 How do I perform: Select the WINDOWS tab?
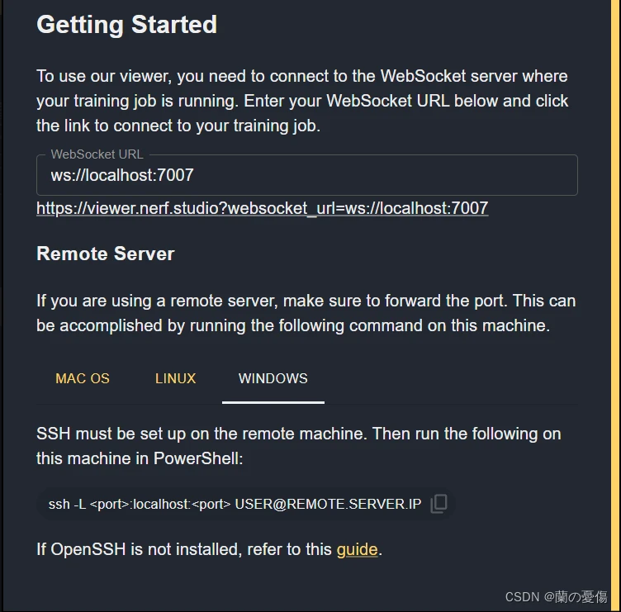click(273, 378)
